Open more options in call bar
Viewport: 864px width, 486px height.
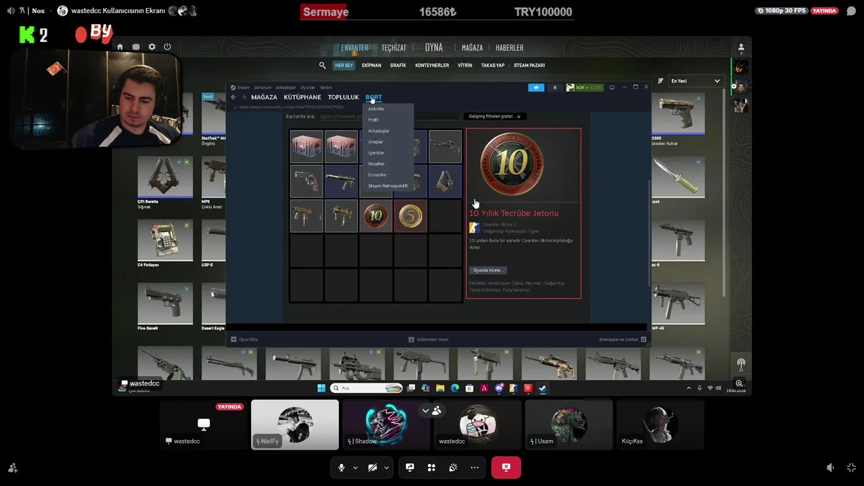pyautogui.click(x=475, y=467)
